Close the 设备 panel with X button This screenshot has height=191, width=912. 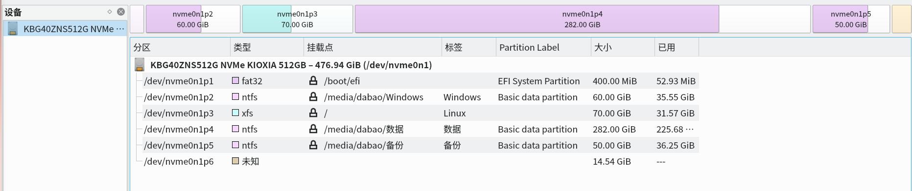click(x=121, y=12)
